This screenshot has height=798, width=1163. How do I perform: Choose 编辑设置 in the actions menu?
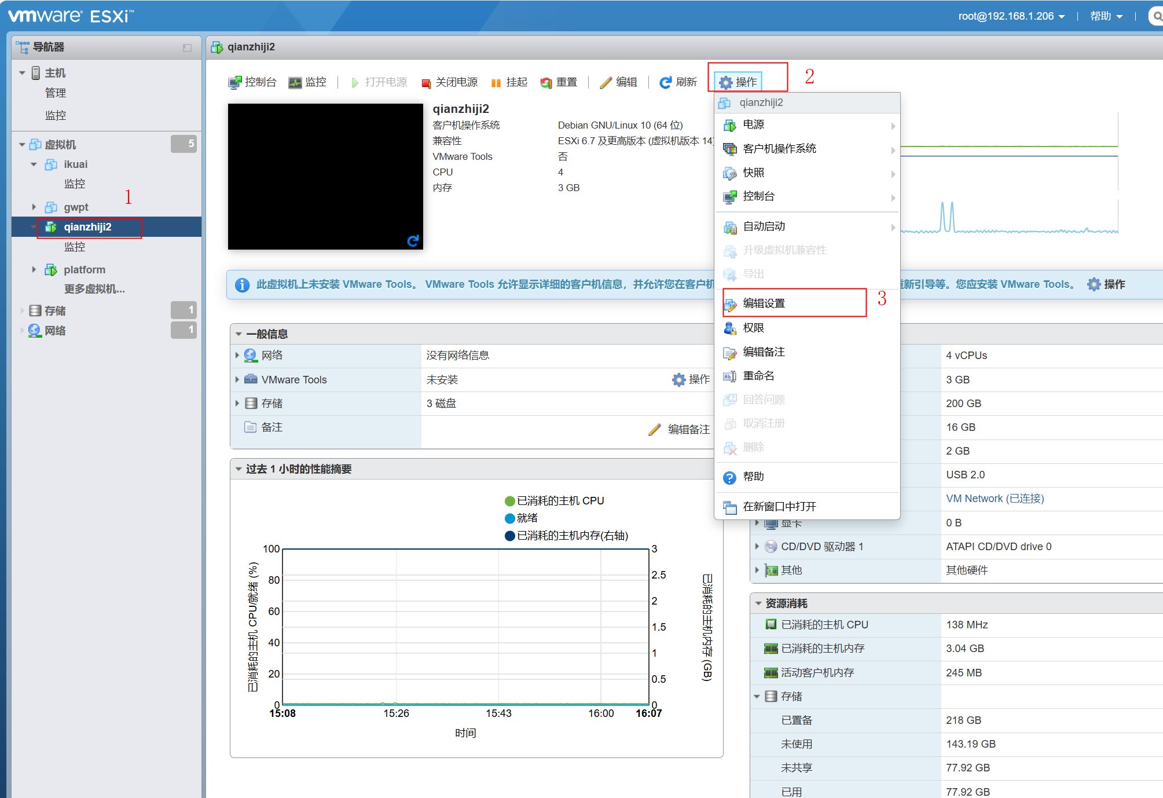(x=807, y=303)
